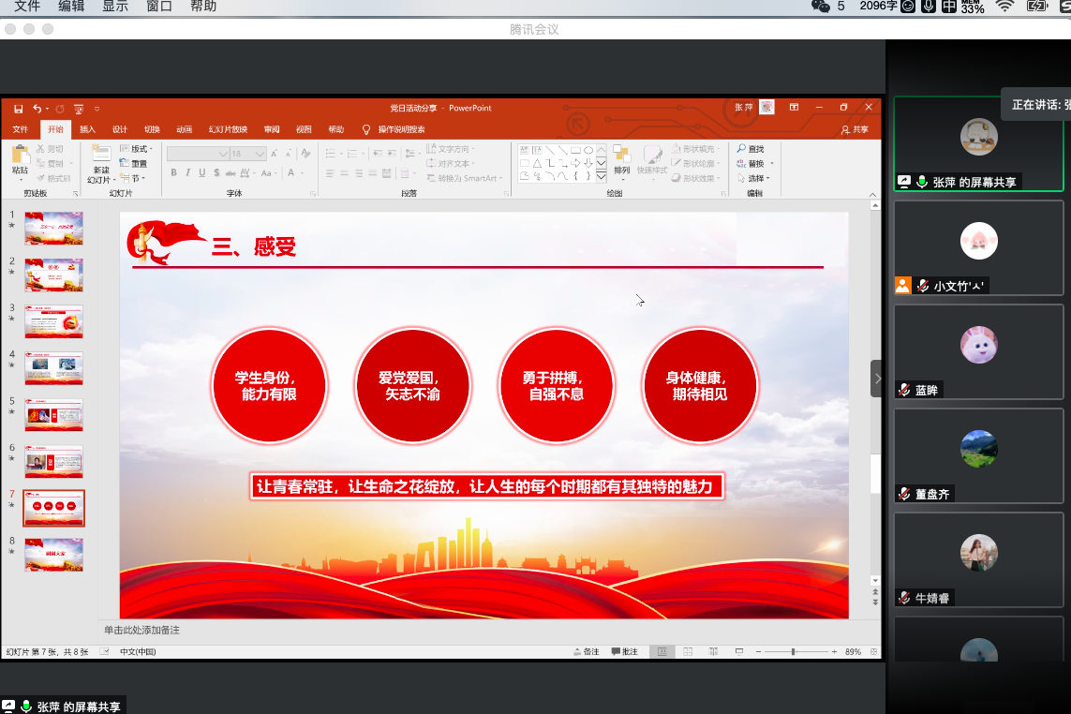The width and height of the screenshot is (1071, 714).
Task: Open the slide Layout dropdown
Action: coord(136,149)
